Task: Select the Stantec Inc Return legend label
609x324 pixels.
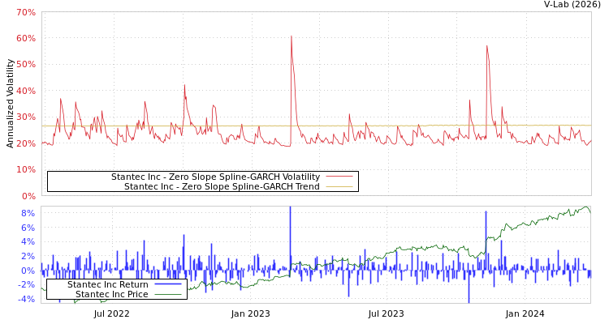Action: click(107, 284)
